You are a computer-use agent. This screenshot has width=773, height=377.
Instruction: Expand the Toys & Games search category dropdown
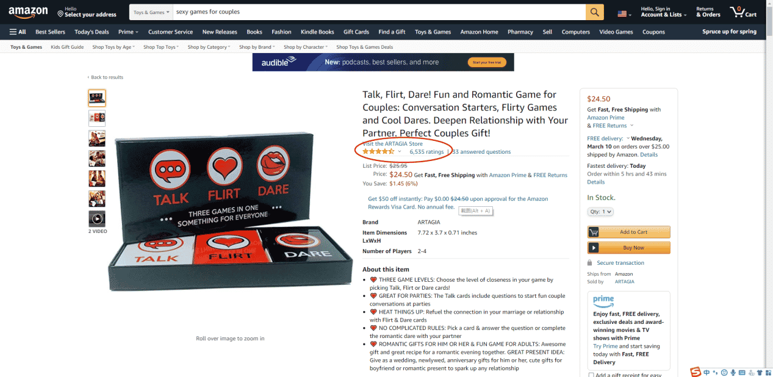[151, 12]
